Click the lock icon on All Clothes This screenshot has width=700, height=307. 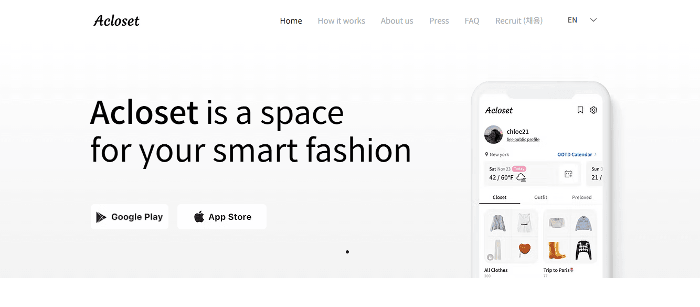tap(490, 257)
